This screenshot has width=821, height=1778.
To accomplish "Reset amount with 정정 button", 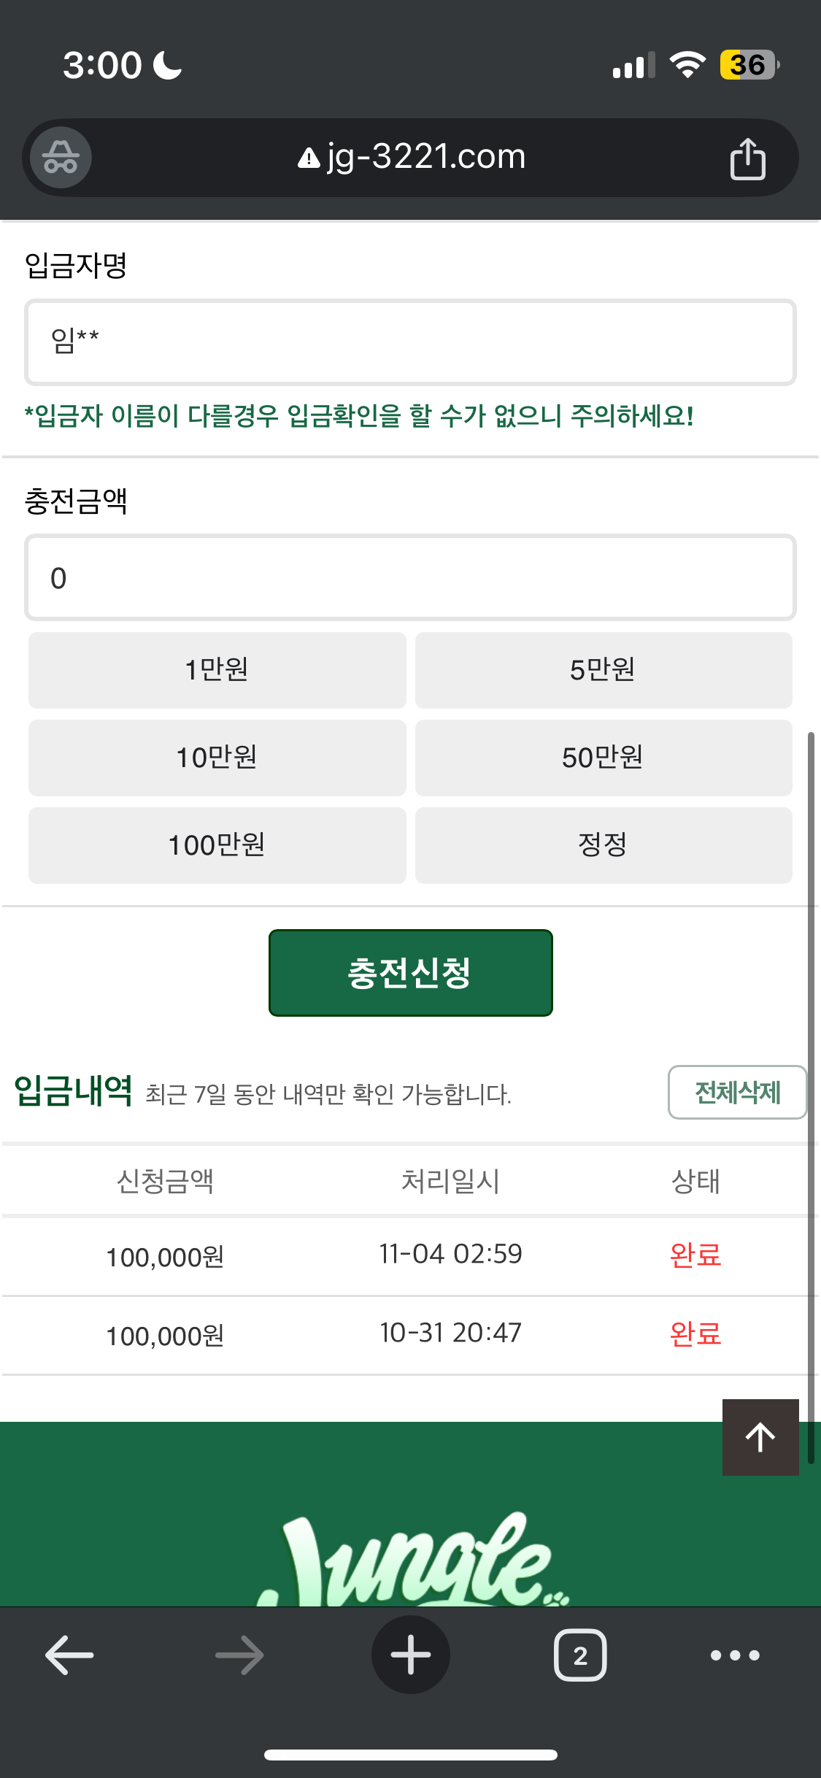I will point(604,845).
